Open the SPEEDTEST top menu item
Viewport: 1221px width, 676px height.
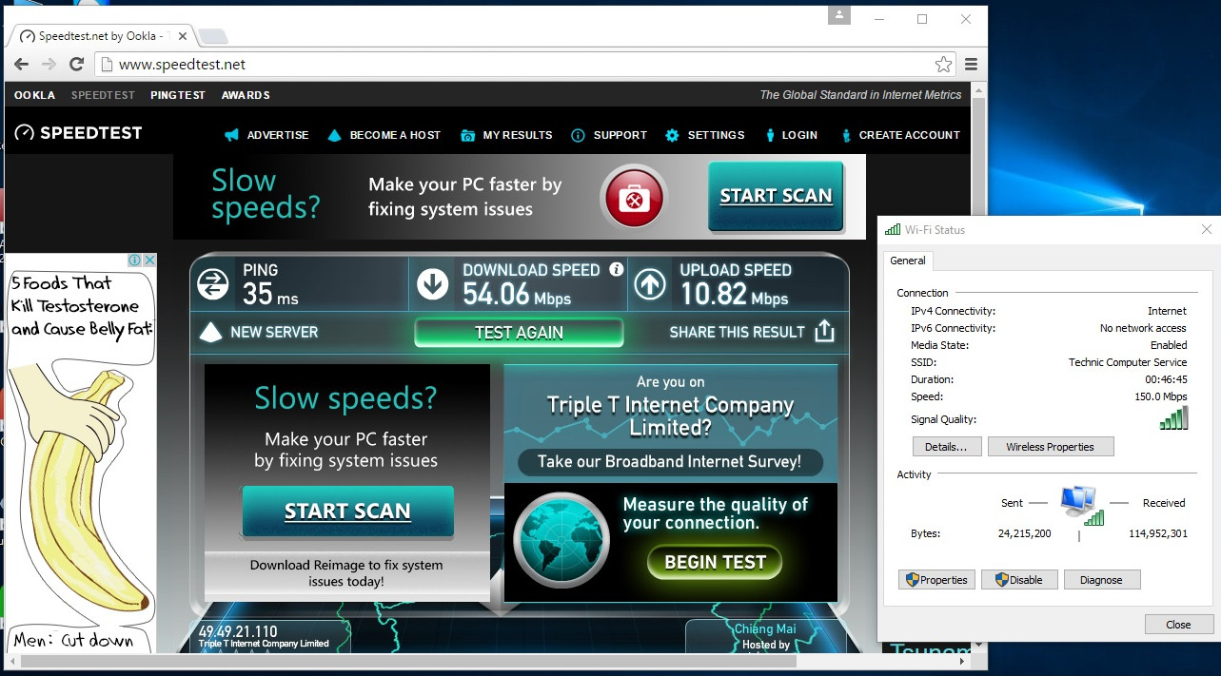click(x=103, y=95)
